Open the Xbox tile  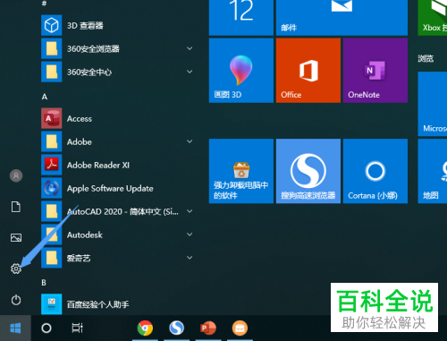click(x=433, y=18)
